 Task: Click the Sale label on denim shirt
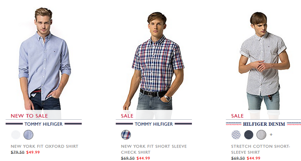pos(237,116)
